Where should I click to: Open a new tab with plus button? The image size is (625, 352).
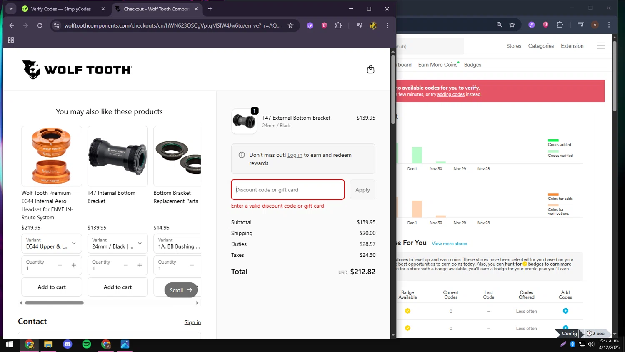[x=210, y=9]
